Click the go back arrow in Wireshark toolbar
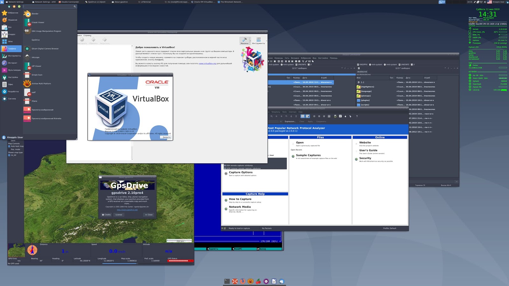This screenshot has width=509, height=286. pos(276,116)
